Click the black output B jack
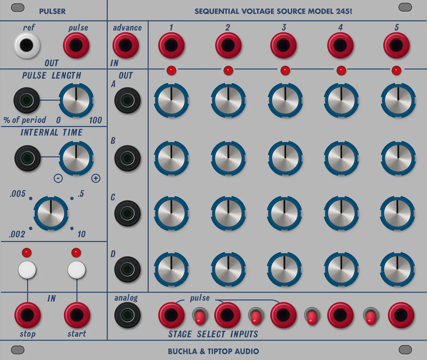427x360 pixels. point(127,158)
